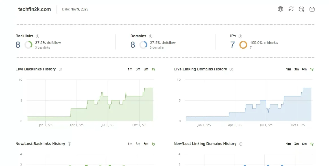Download the report using the download icon
Screen dimensions: 329x166
(x=312, y=9)
